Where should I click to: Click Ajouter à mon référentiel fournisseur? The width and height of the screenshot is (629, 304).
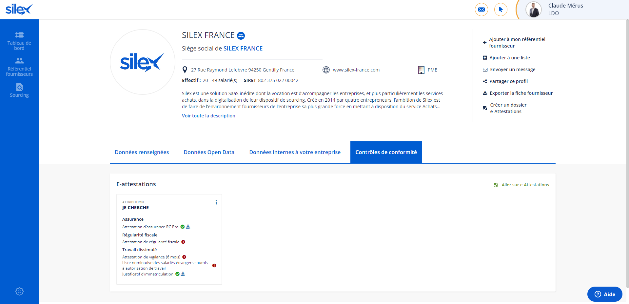pyautogui.click(x=517, y=43)
